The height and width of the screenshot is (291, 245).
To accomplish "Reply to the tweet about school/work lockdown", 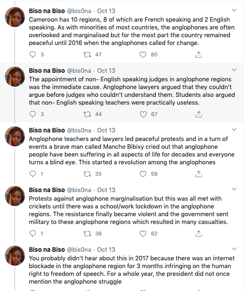I will [33, 233].
